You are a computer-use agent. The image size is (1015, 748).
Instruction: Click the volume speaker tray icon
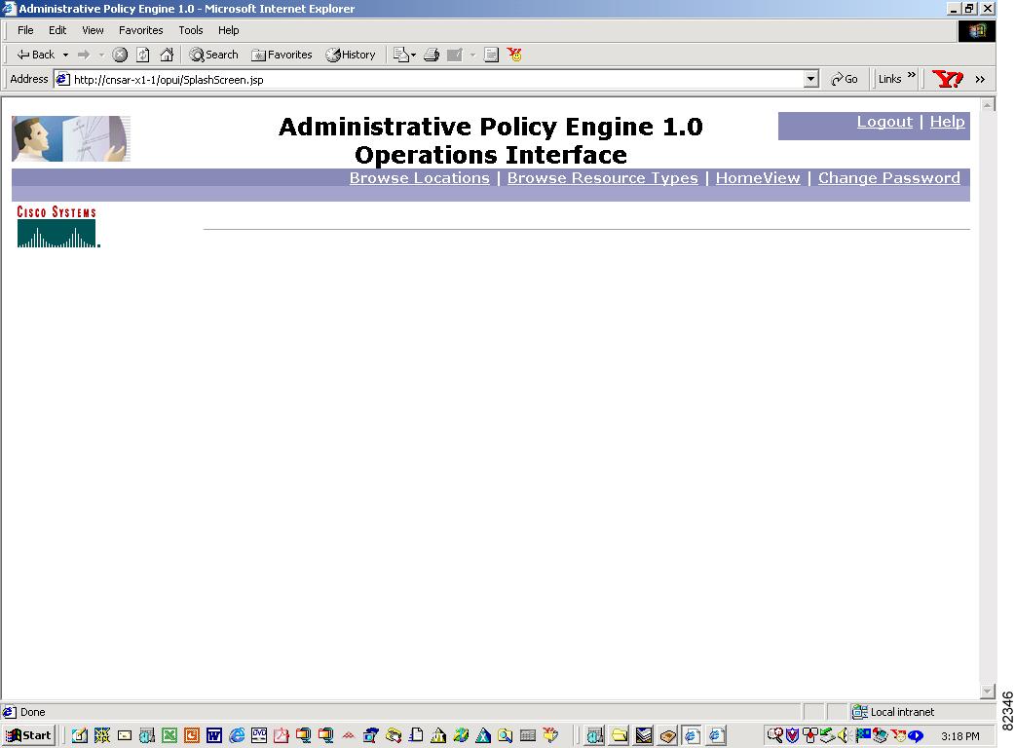point(843,735)
